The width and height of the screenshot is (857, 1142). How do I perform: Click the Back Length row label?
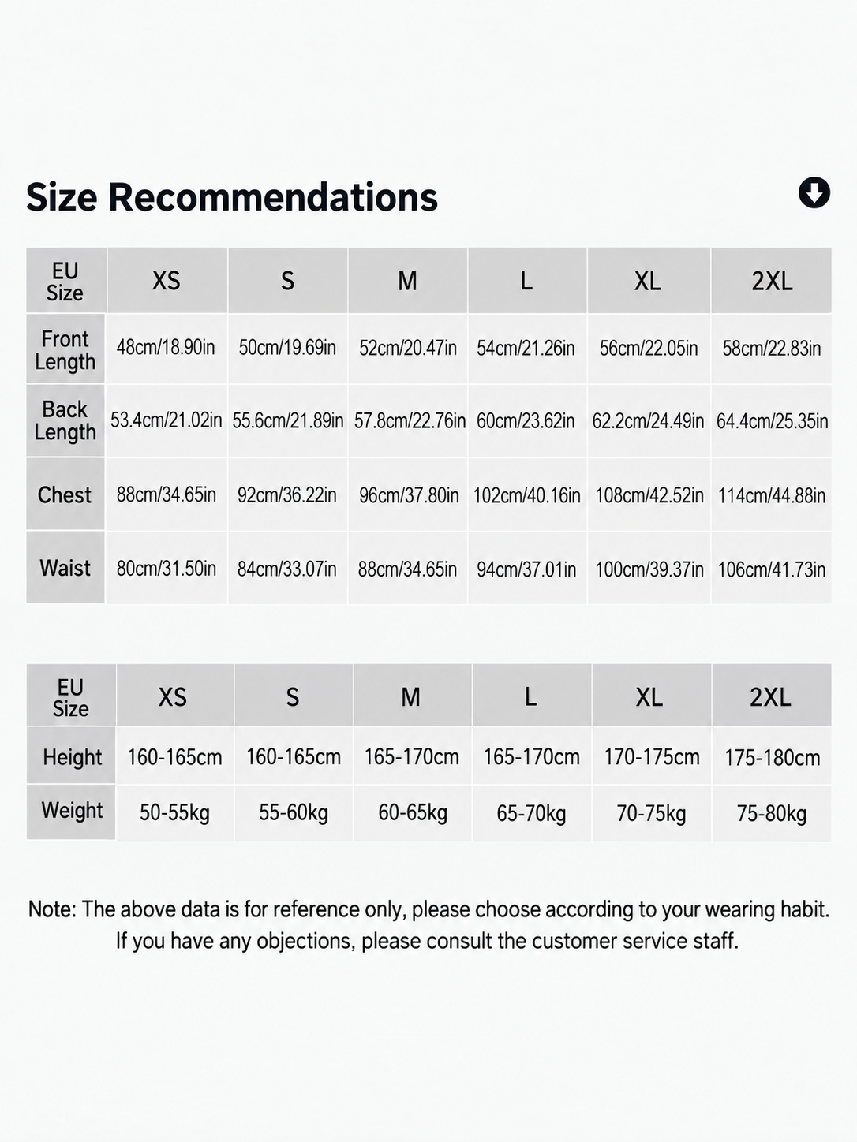(65, 420)
